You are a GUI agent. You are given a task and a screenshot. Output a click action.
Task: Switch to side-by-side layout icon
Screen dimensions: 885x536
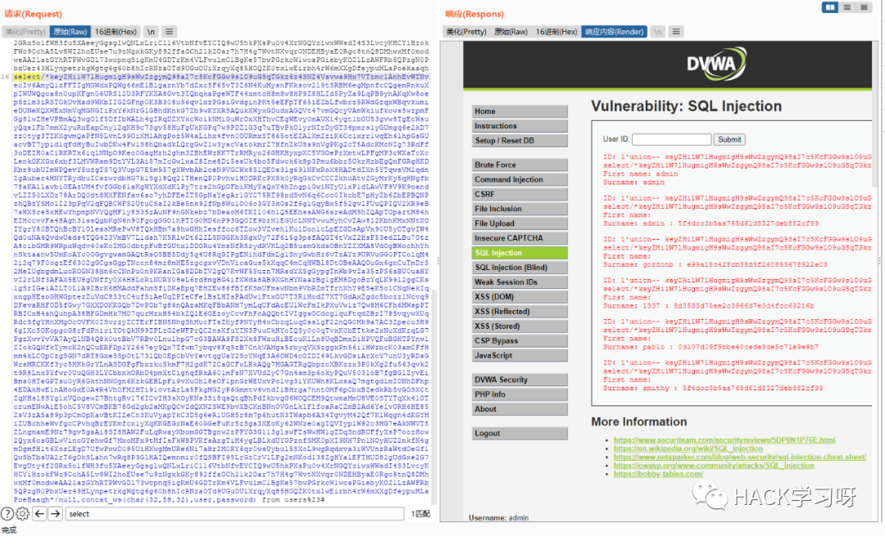pyautogui.click(x=829, y=7)
